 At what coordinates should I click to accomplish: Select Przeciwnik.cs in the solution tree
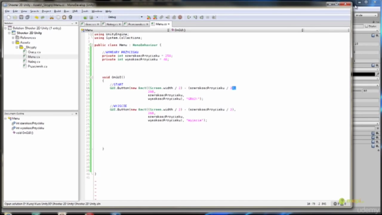tap(38, 66)
